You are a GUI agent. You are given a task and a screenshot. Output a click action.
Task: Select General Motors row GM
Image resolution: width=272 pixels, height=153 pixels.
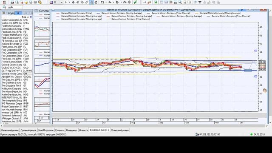point(17,74)
